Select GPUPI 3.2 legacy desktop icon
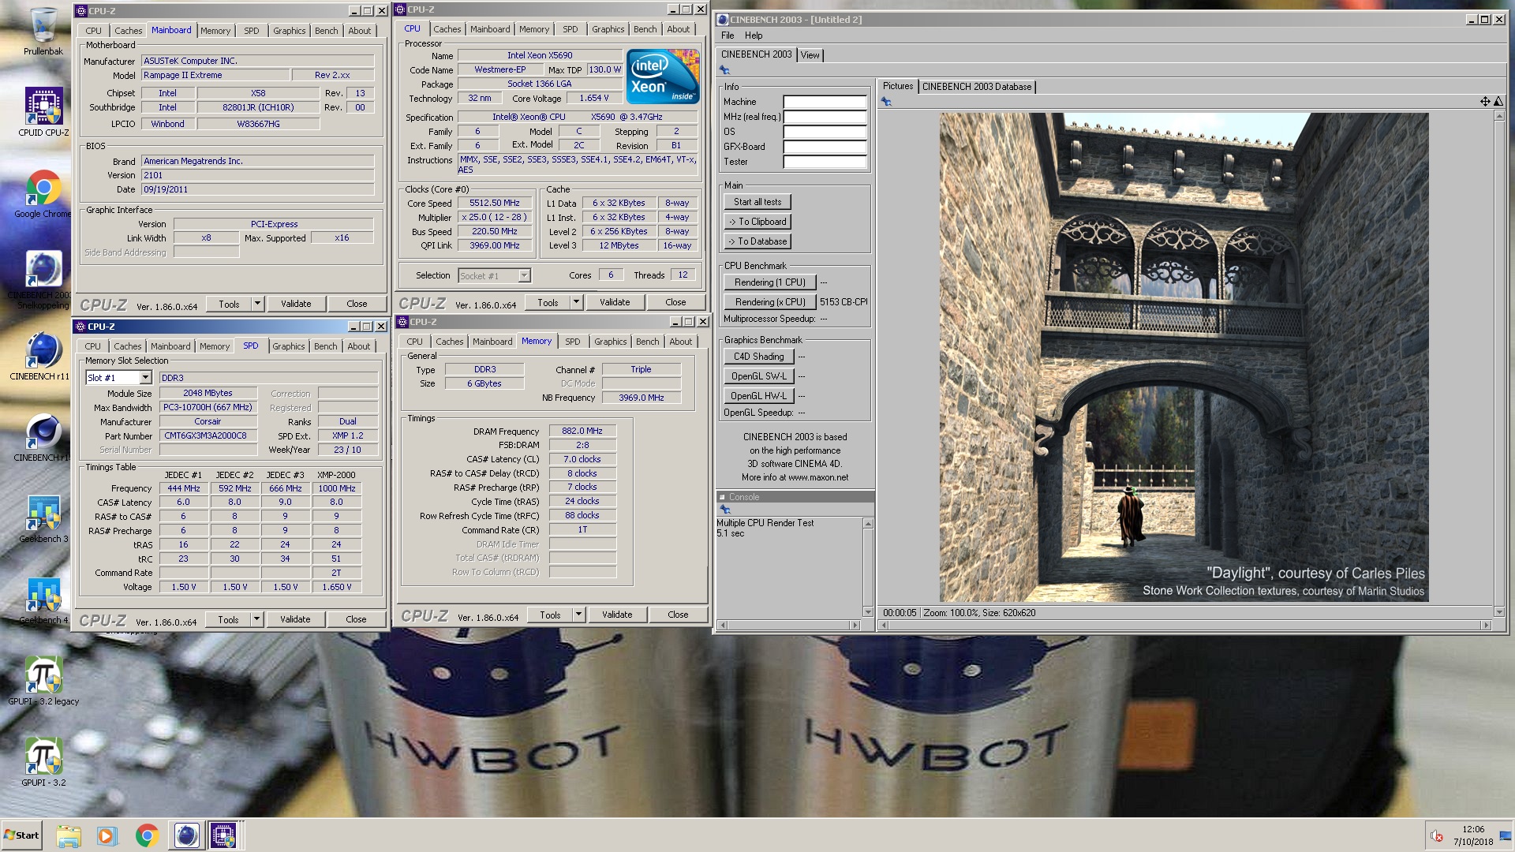1515x852 pixels. pyautogui.click(x=43, y=682)
